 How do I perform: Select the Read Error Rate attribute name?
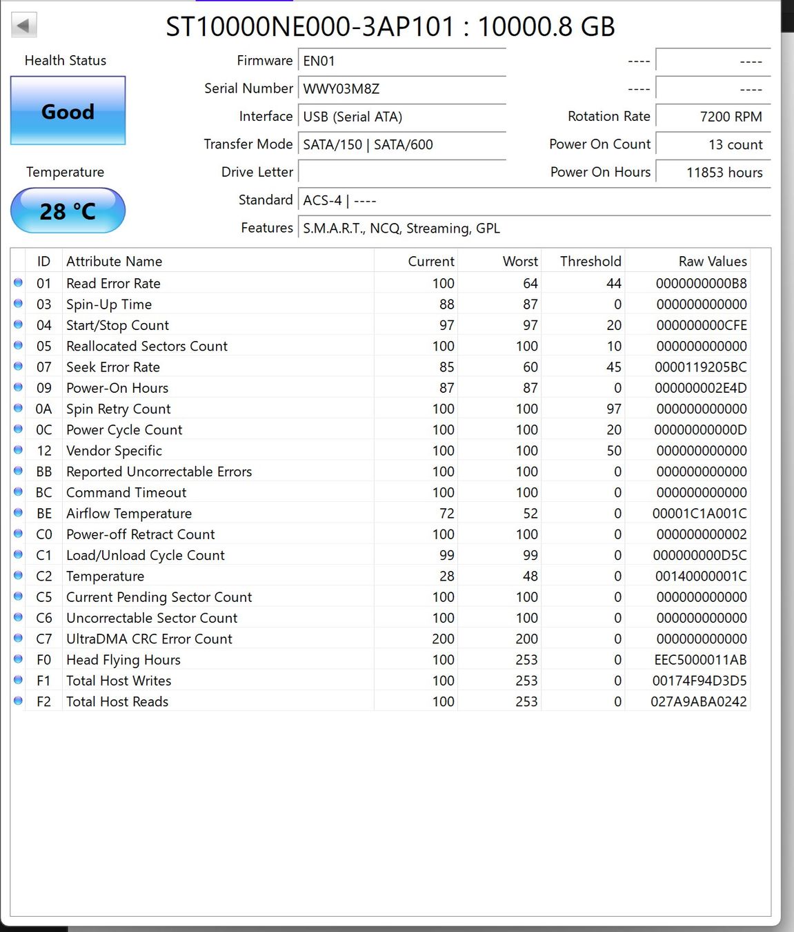point(113,284)
